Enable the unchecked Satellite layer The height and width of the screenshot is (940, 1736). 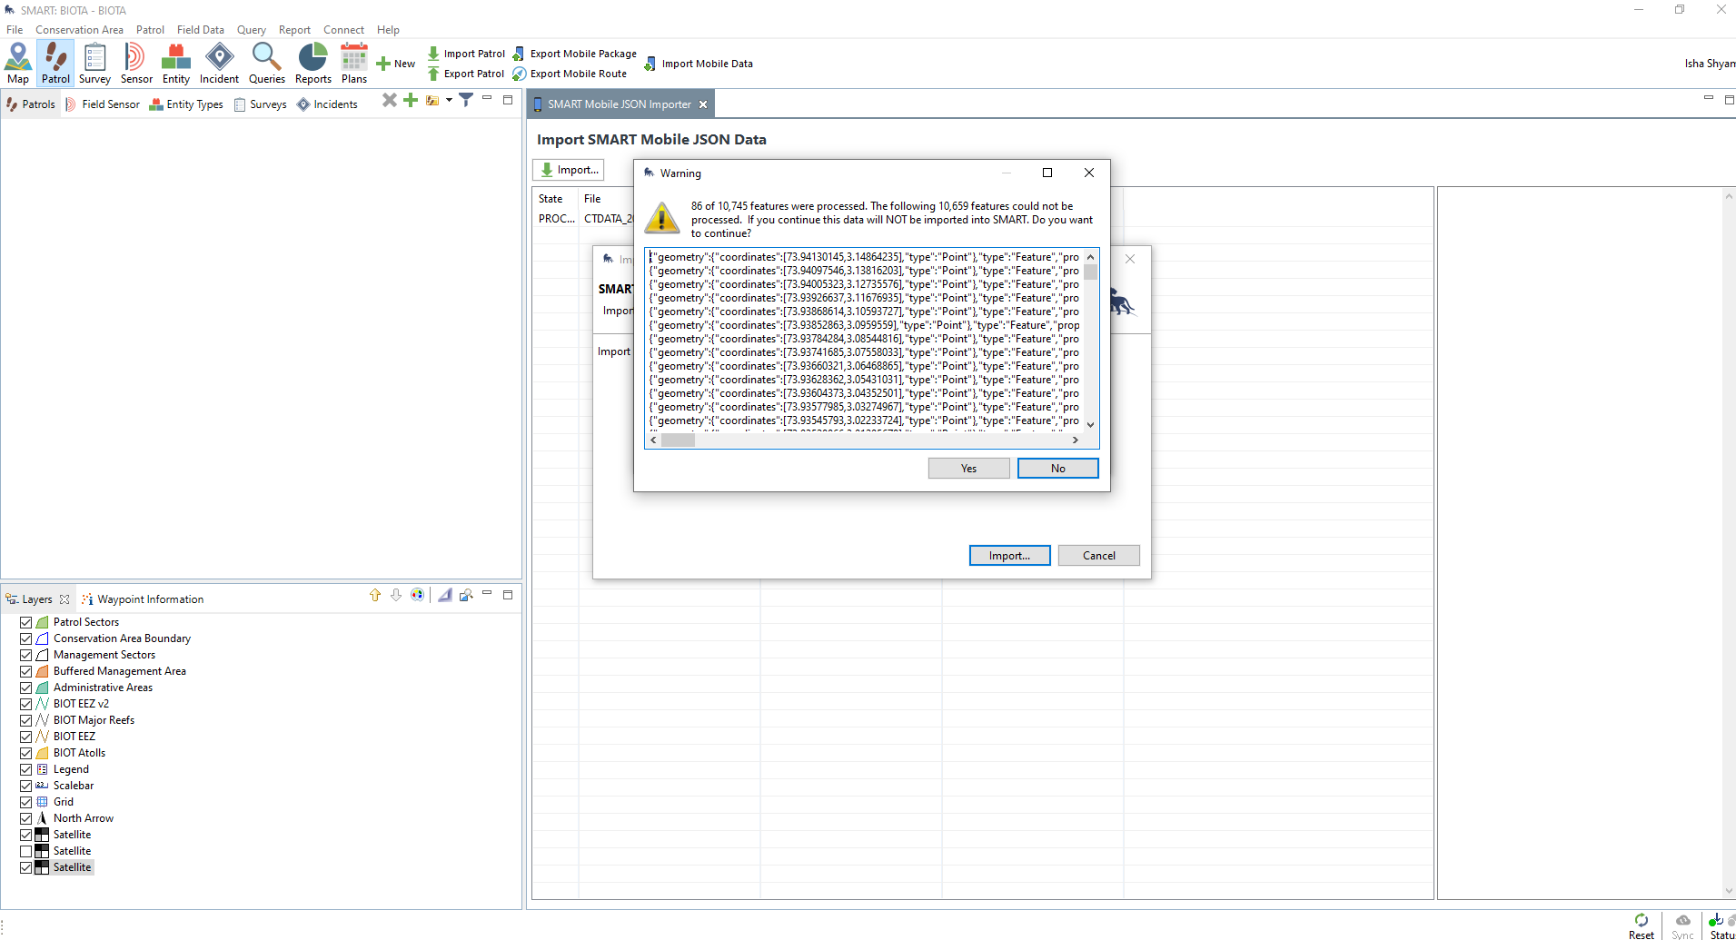coord(26,851)
